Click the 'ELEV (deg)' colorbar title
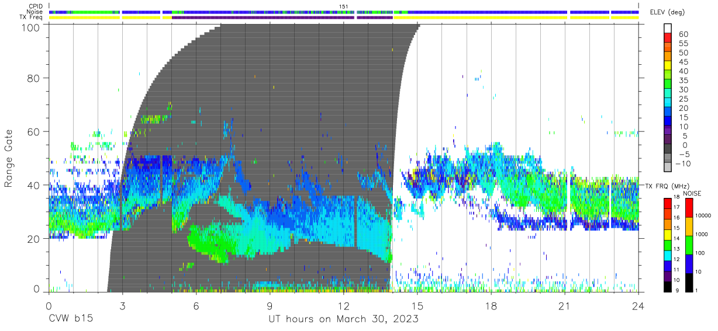This screenshot has width=718, height=331. [668, 12]
